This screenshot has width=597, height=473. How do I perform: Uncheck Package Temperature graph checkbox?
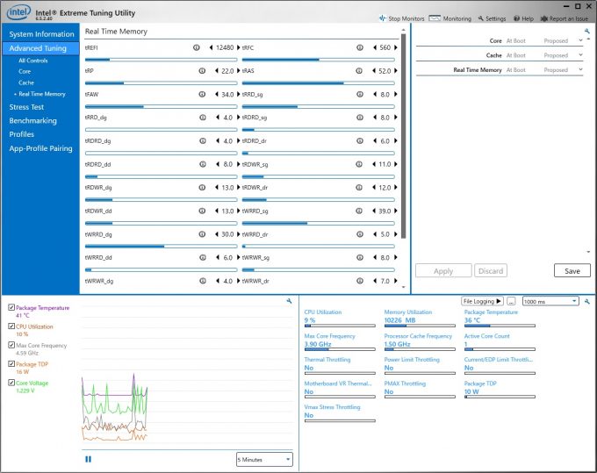click(11, 307)
